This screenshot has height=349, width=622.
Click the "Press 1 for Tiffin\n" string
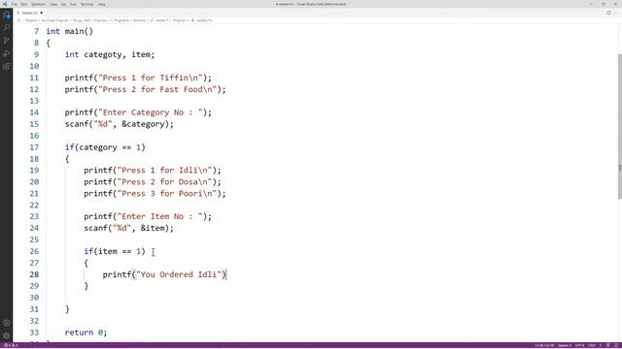151,78
